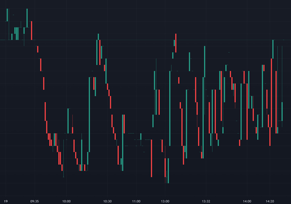Click the date label 19 on the axis
Screen dimensions: 291x204
click(6, 201)
